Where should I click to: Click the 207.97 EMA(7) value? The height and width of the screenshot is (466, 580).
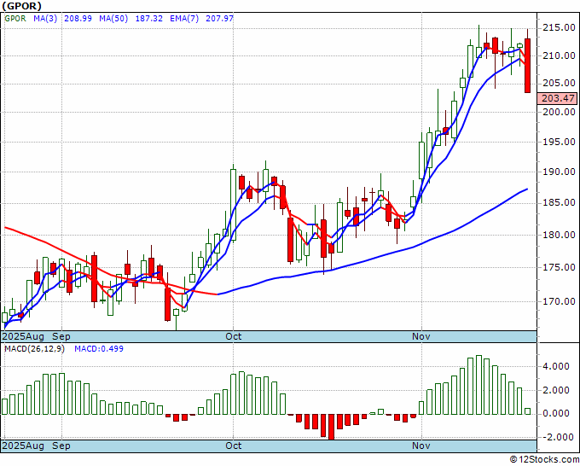pos(220,18)
